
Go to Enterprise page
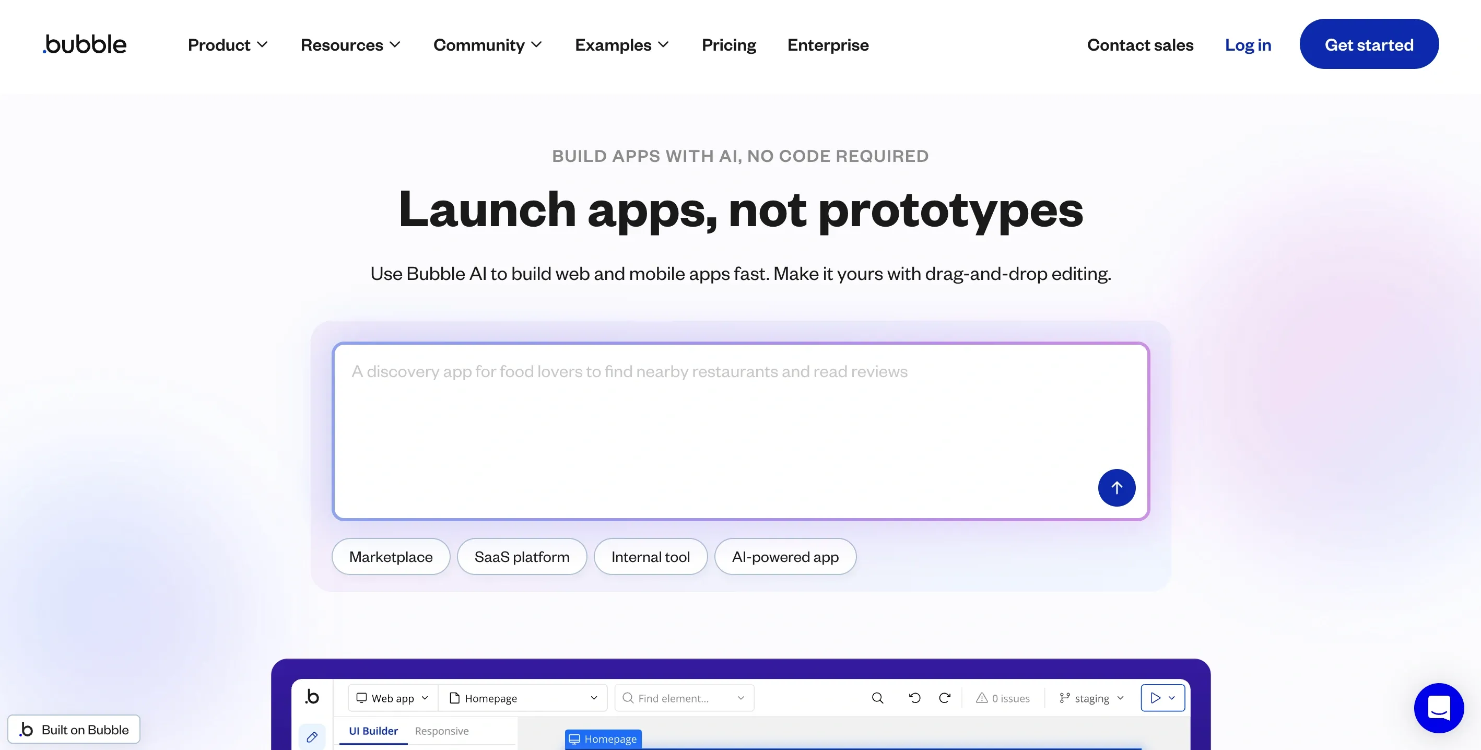(828, 45)
